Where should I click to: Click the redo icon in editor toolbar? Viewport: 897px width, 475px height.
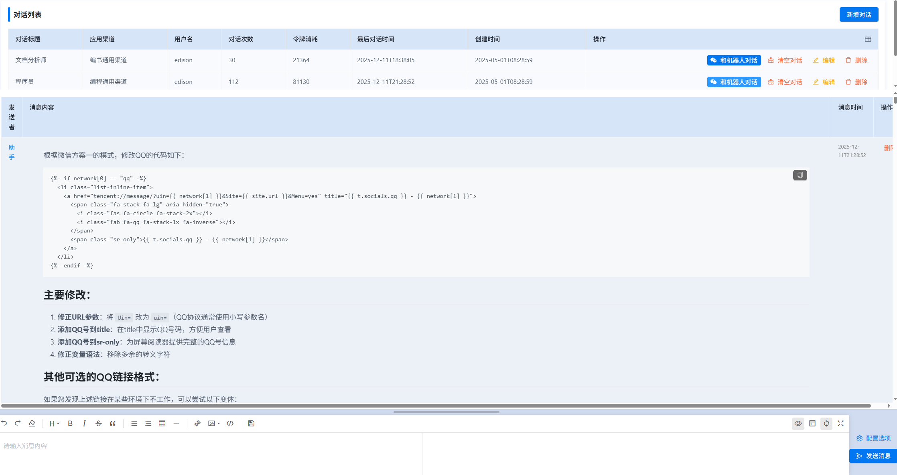pyautogui.click(x=18, y=423)
